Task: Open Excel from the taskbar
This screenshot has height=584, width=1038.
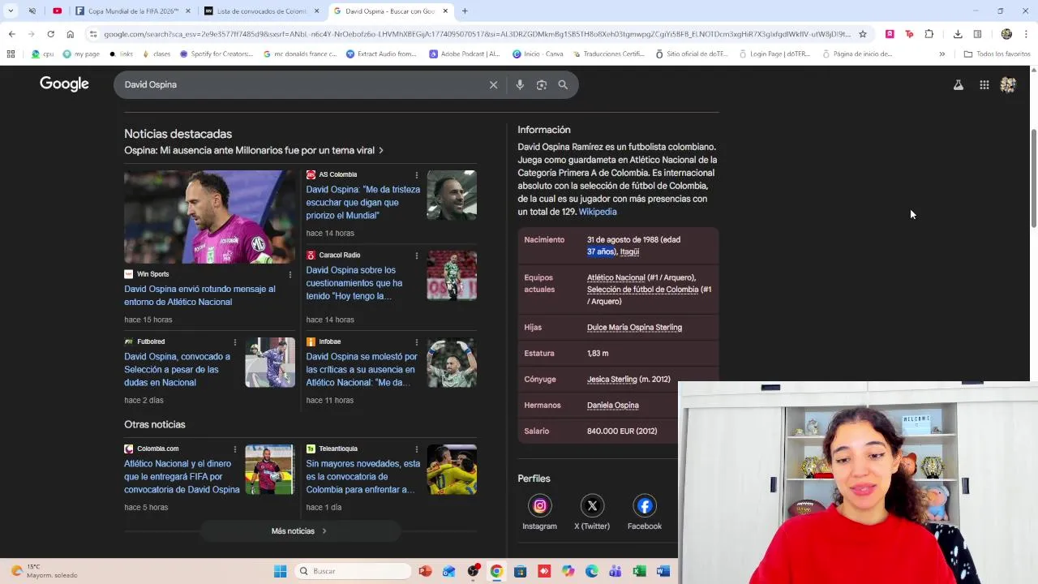Action: pyautogui.click(x=639, y=571)
